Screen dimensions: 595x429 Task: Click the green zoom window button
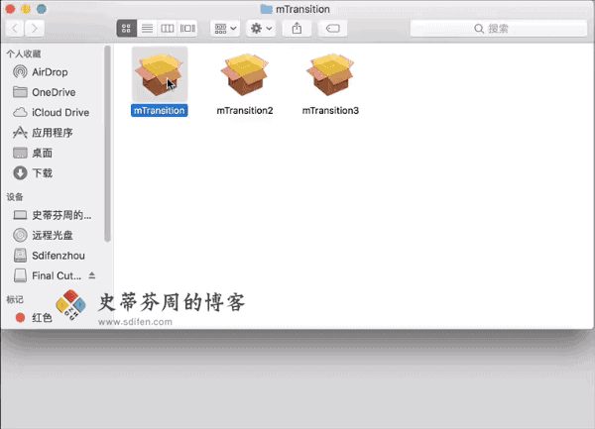pos(42,9)
